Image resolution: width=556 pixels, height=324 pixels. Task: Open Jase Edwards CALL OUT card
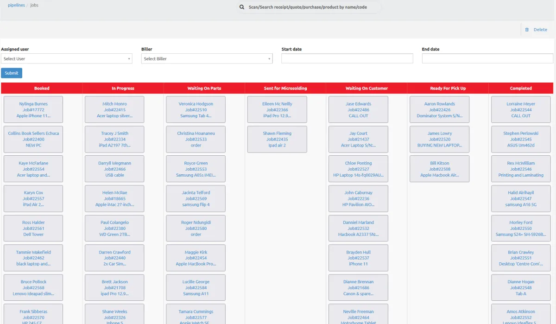(358, 110)
